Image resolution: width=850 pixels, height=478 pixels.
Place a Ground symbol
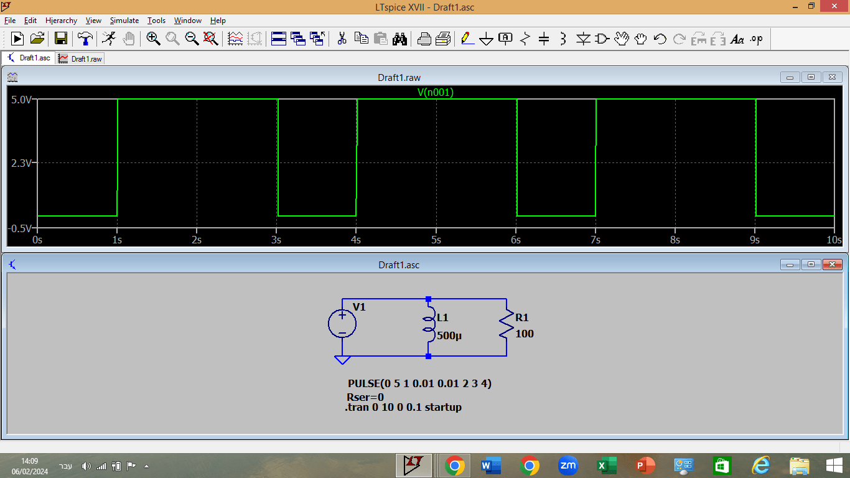[x=486, y=39]
